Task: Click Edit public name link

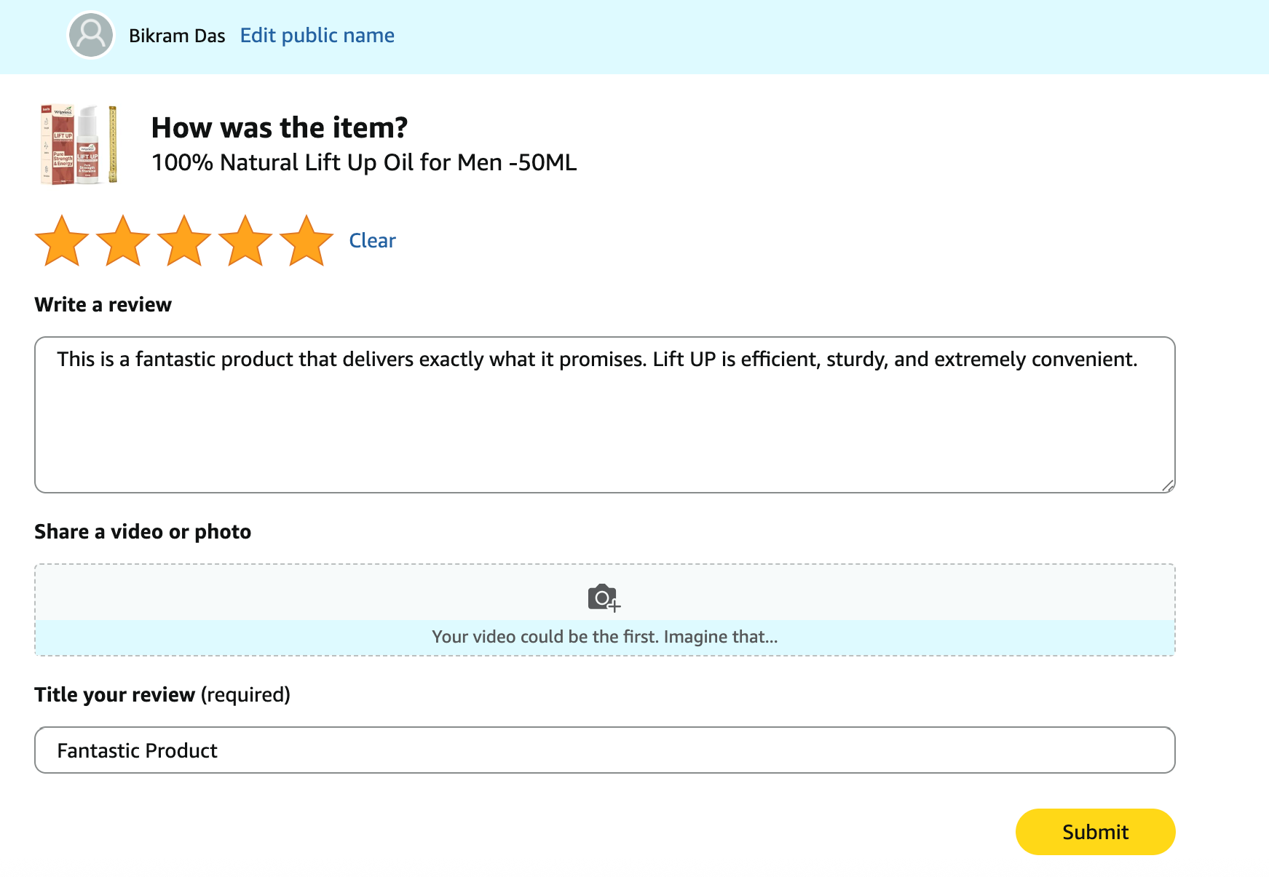Action: [x=317, y=36]
